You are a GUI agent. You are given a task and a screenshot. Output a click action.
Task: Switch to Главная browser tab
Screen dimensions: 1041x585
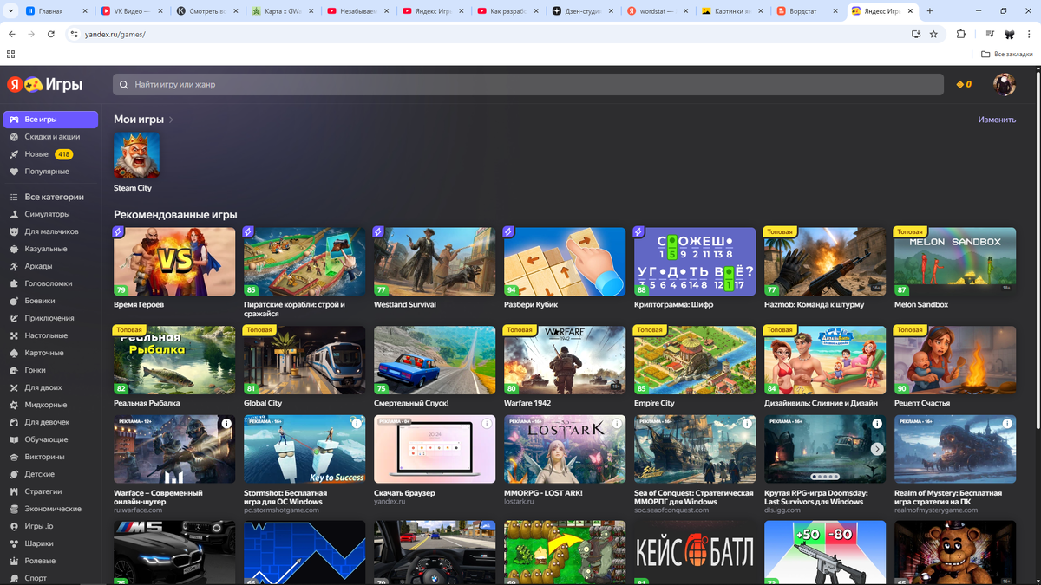tap(56, 11)
